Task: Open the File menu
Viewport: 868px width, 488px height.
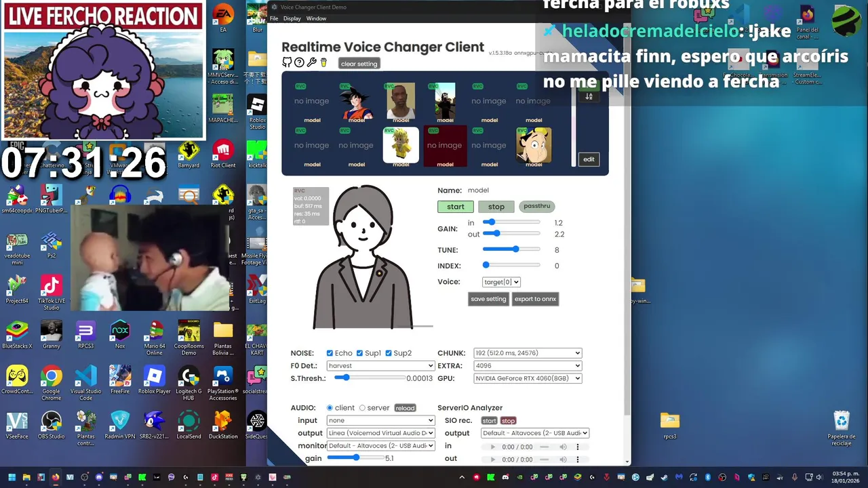Action: coord(274,18)
